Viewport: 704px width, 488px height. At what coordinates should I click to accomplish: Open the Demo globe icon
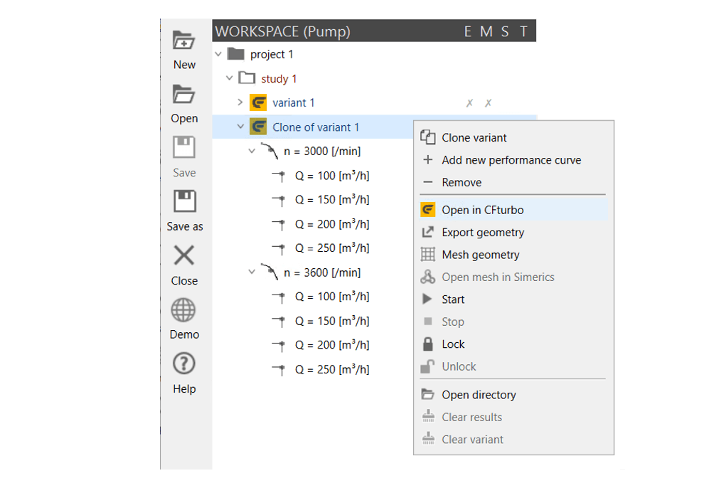pyautogui.click(x=183, y=309)
